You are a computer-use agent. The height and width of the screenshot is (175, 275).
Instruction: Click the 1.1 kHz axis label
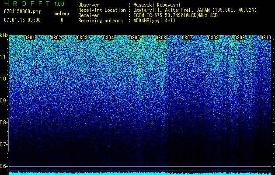pos(3,57)
